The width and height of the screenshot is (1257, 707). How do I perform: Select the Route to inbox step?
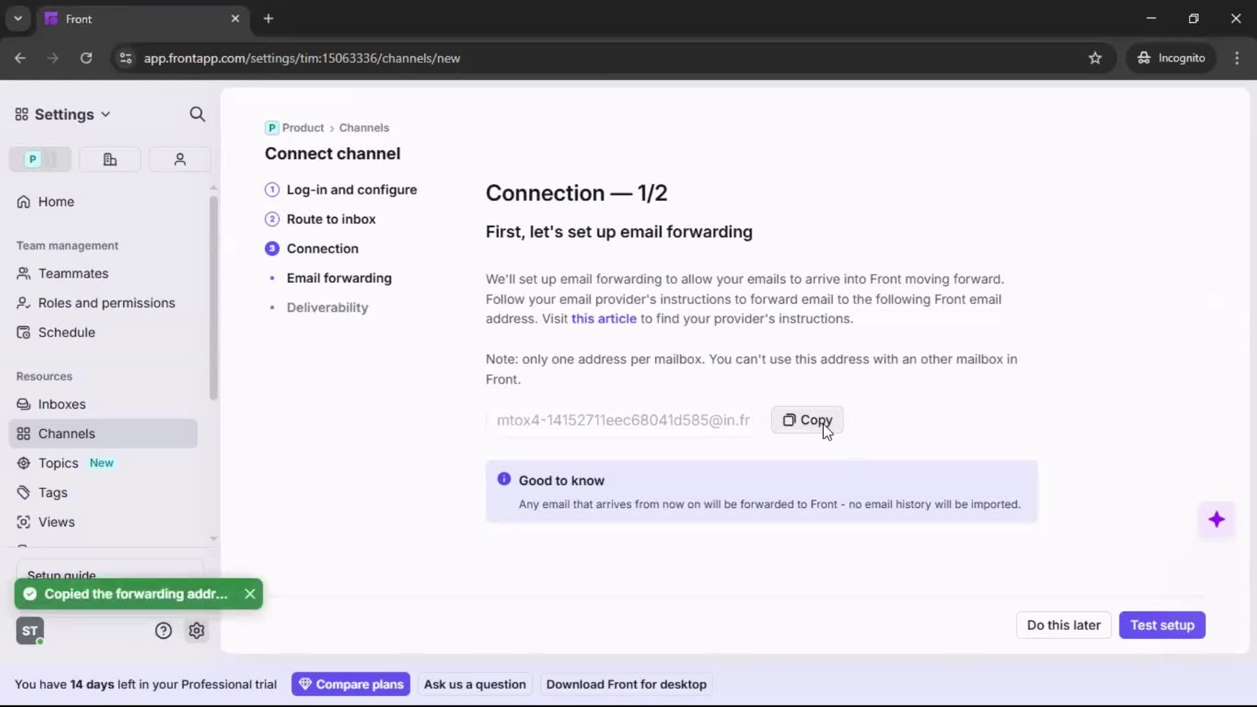(x=331, y=219)
